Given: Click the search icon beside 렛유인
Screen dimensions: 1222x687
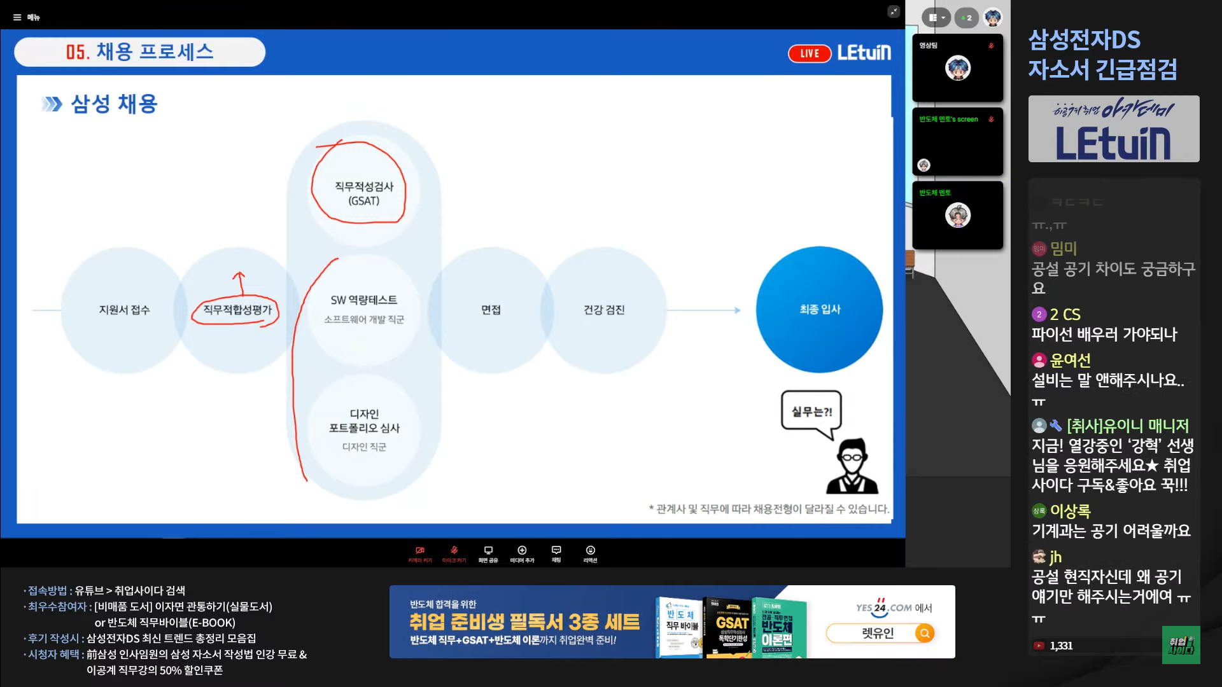Looking at the screenshot, I should (x=925, y=633).
